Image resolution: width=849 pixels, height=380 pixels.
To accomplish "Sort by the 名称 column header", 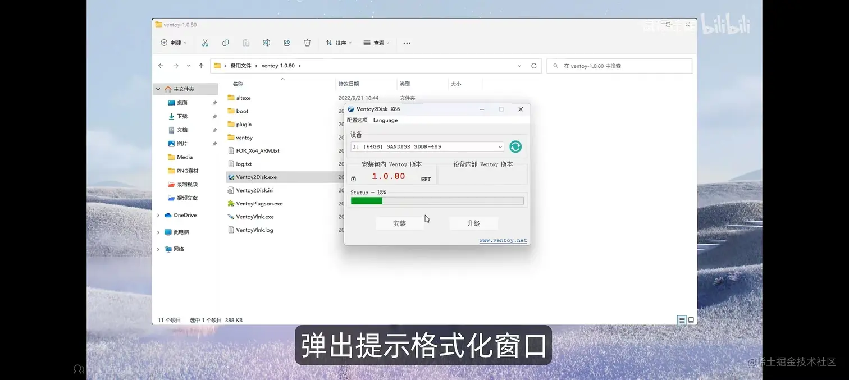I will point(238,84).
